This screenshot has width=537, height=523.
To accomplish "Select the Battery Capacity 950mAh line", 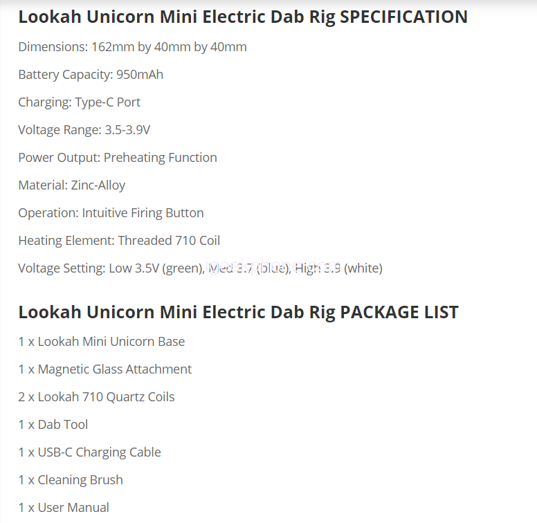I will tap(91, 75).
